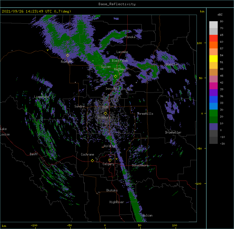Click the Airdrie city label
234x229 pixels.
(109, 146)
